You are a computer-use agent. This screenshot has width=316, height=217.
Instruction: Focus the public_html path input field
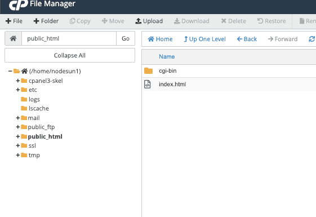69,38
